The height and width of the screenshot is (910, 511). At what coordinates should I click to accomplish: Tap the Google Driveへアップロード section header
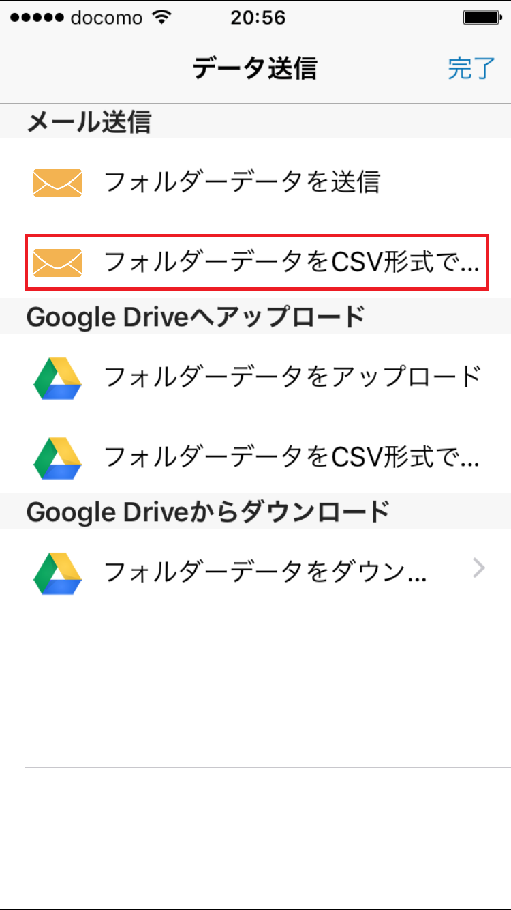click(196, 317)
